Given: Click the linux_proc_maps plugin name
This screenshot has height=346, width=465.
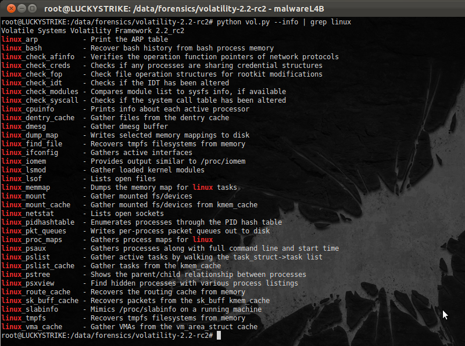Looking at the screenshot, I should (32, 240).
